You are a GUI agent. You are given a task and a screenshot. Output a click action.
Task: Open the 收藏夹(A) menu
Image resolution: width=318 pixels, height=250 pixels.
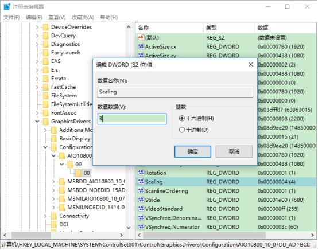click(83, 17)
